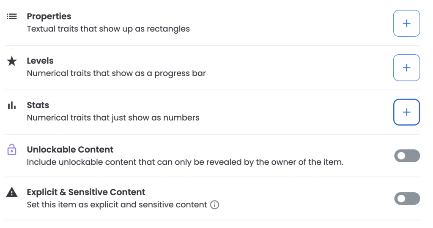433x228 pixels.
Task: Enable the Unlockable Content switch
Action: click(407, 156)
